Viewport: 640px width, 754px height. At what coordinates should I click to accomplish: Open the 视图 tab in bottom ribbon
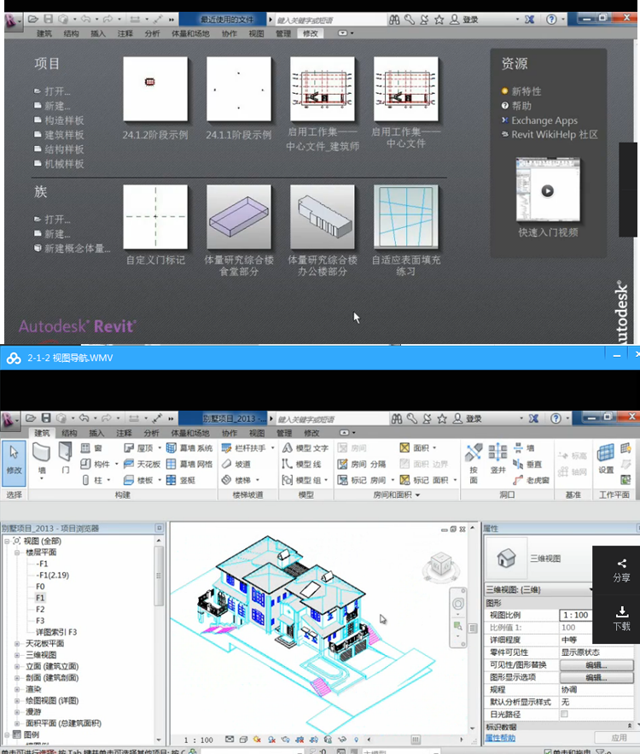[257, 433]
